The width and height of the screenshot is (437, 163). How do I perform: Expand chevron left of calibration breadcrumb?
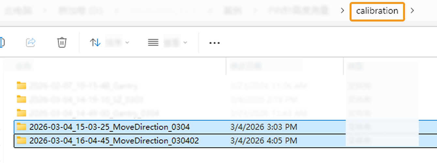(x=342, y=11)
